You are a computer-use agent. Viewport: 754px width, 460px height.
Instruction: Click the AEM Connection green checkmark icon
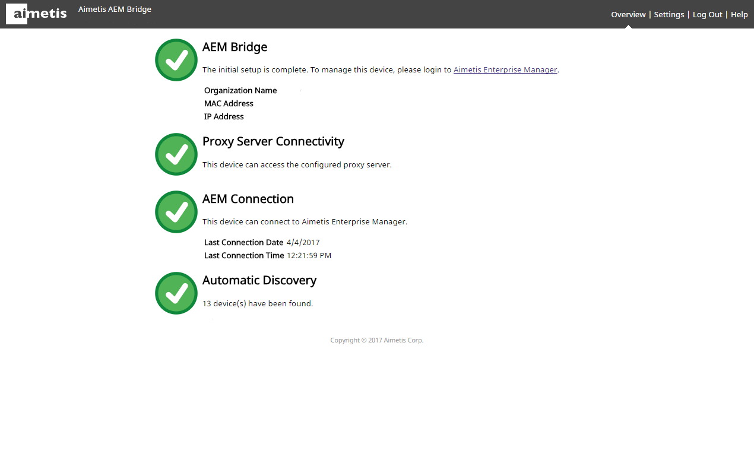[176, 212]
